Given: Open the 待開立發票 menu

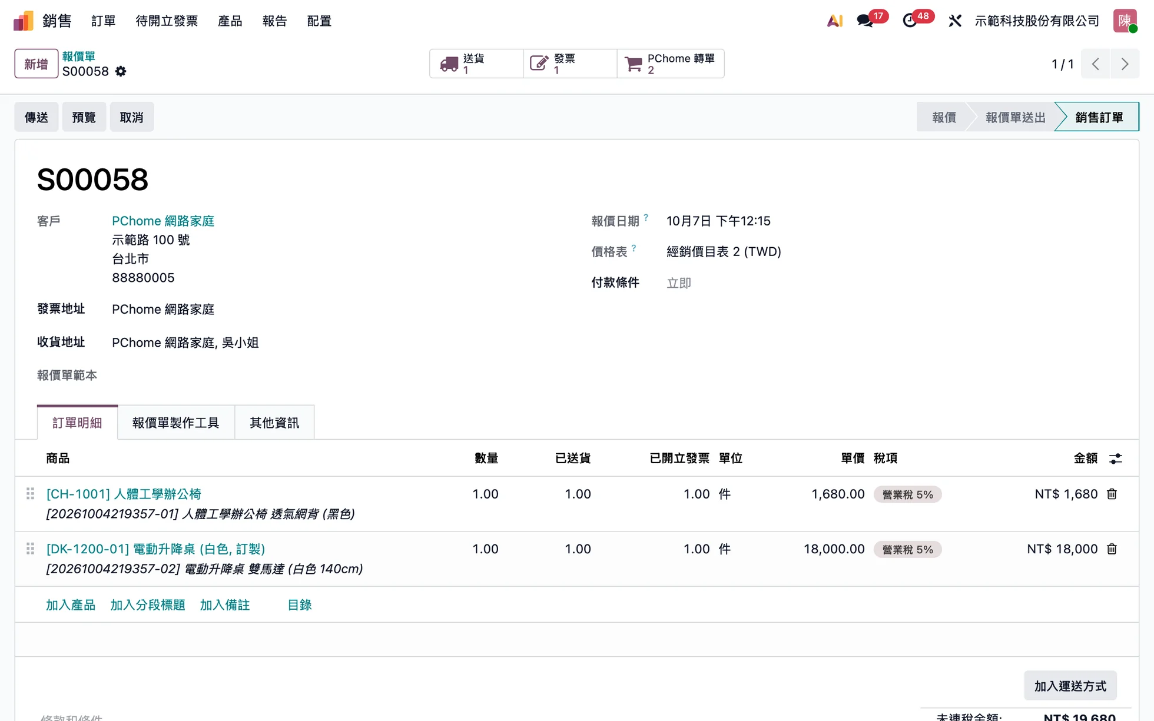Looking at the screenshot, I should [167, 21].
